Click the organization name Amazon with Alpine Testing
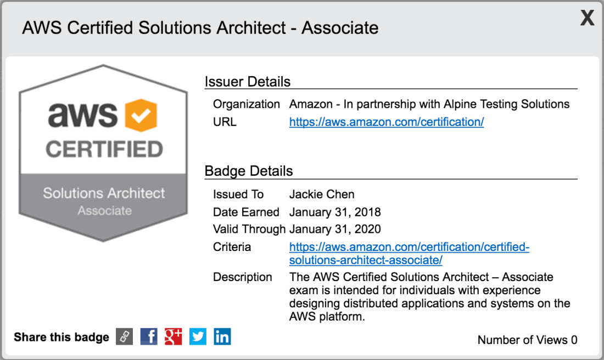Image resolution: width=604 pixels, height=360 pixels. pos(429,104)
